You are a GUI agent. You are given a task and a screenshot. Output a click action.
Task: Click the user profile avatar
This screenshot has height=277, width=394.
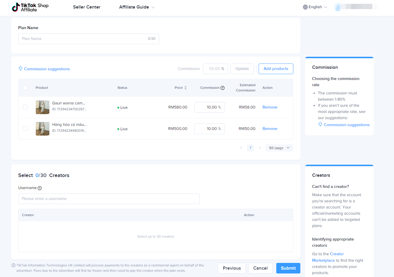(x=338, y=7)
